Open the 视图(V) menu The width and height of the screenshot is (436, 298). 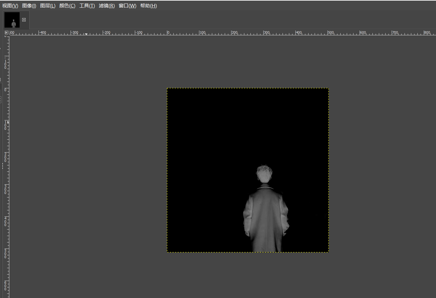[x=10, y=6]
